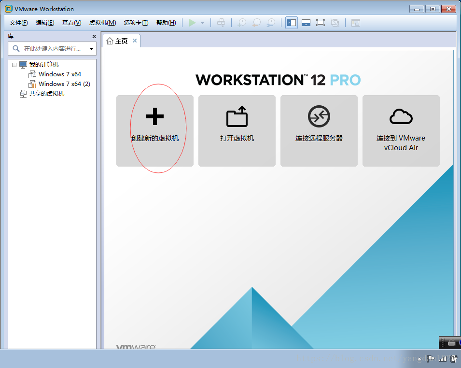Open the 文件(F) menu
The width and height of the screenshot is (461, 368).
point(18,23)
